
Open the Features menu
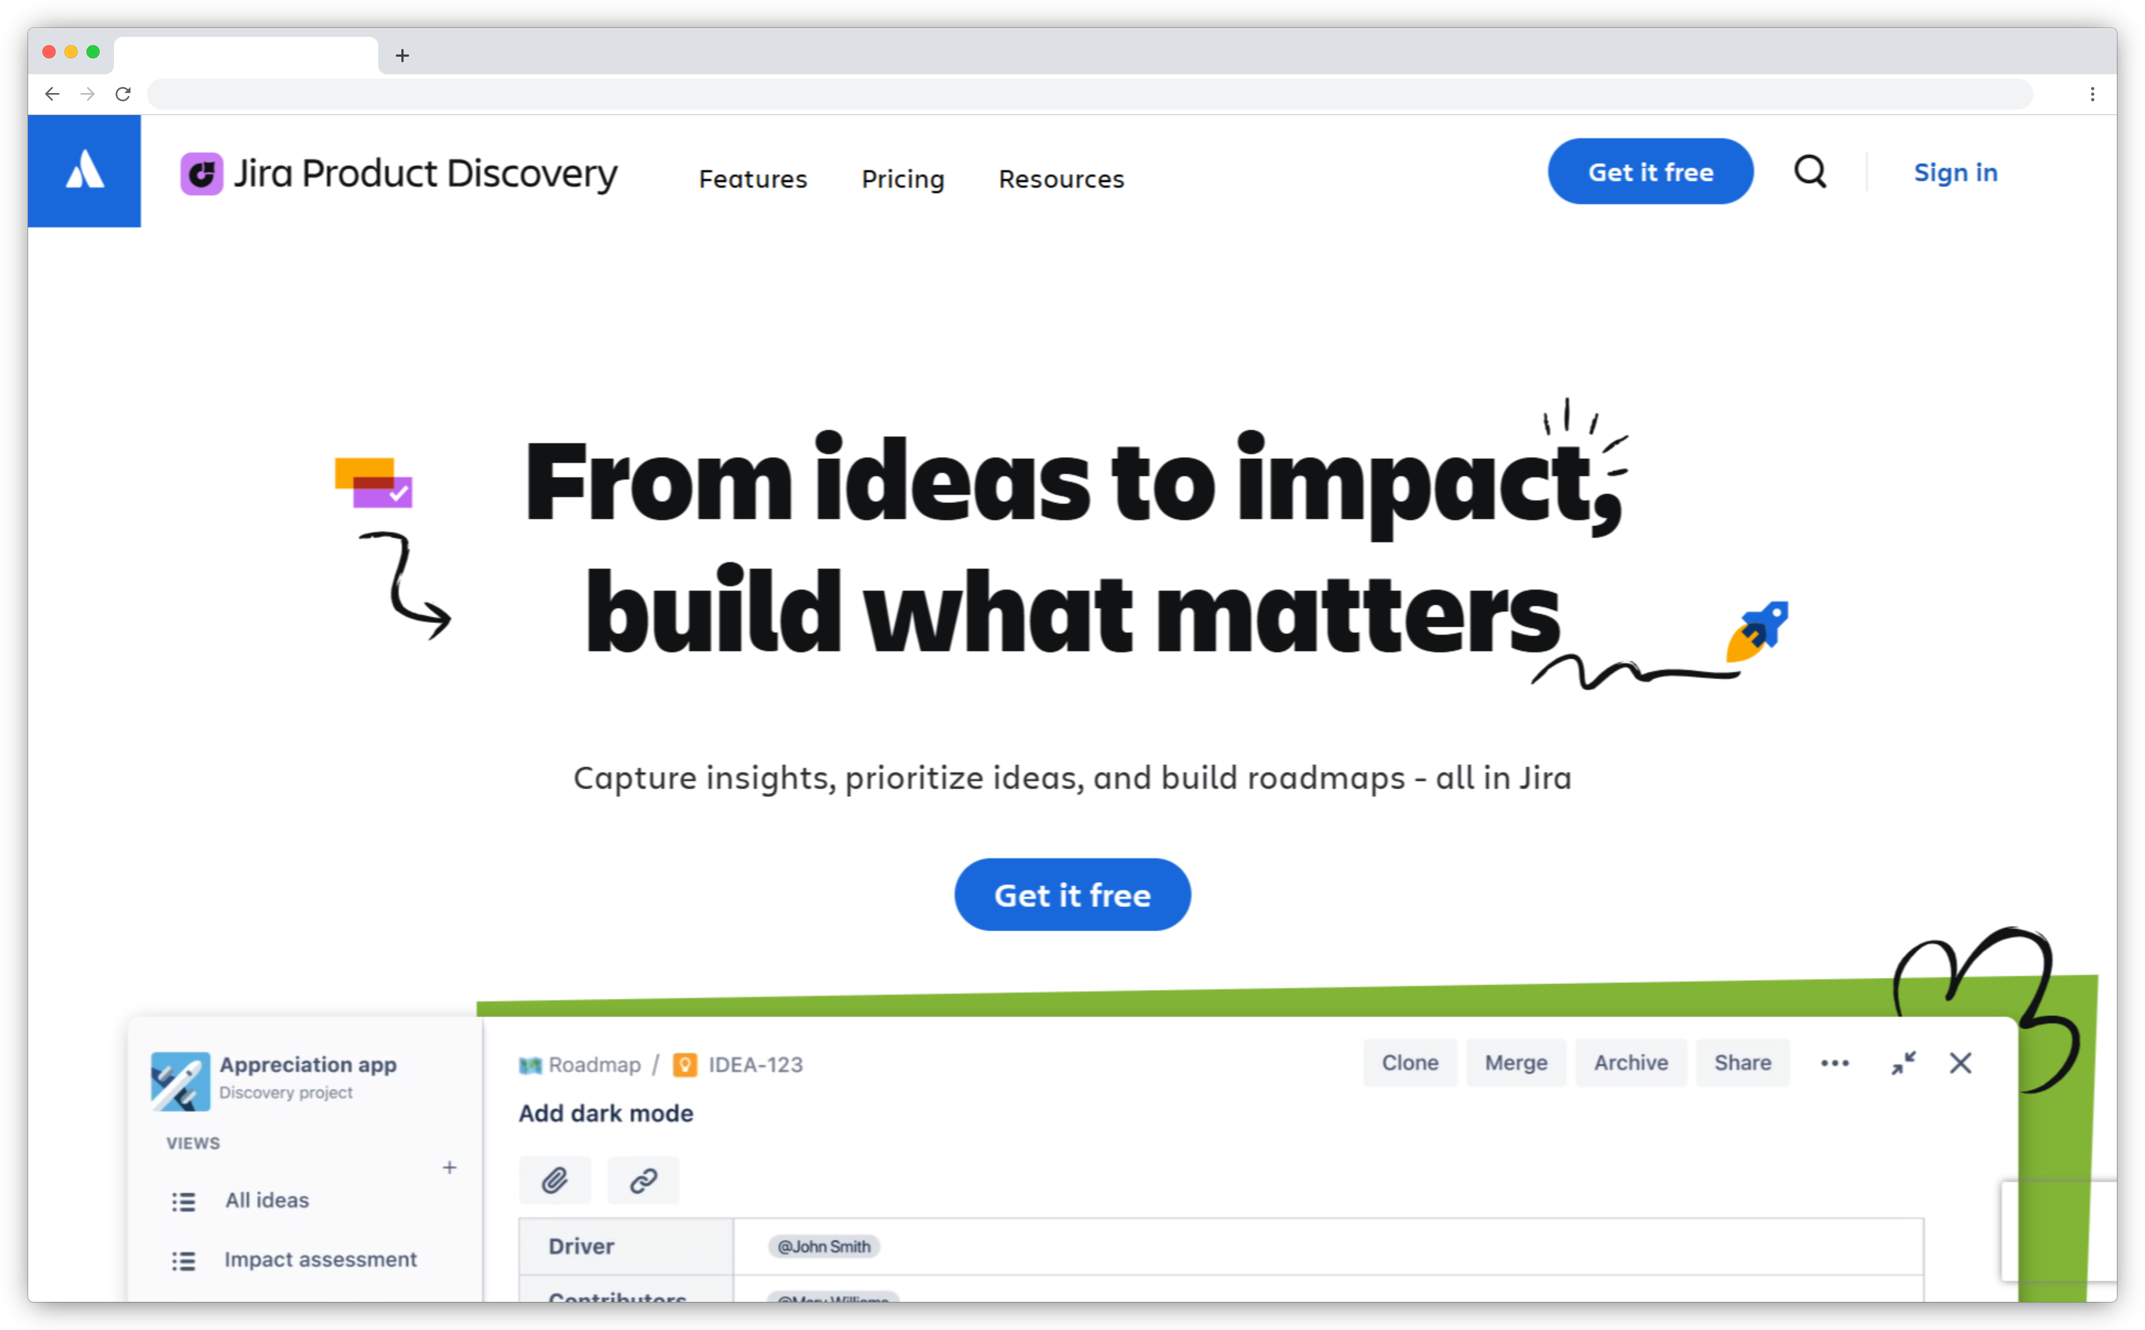pos(753,178)
